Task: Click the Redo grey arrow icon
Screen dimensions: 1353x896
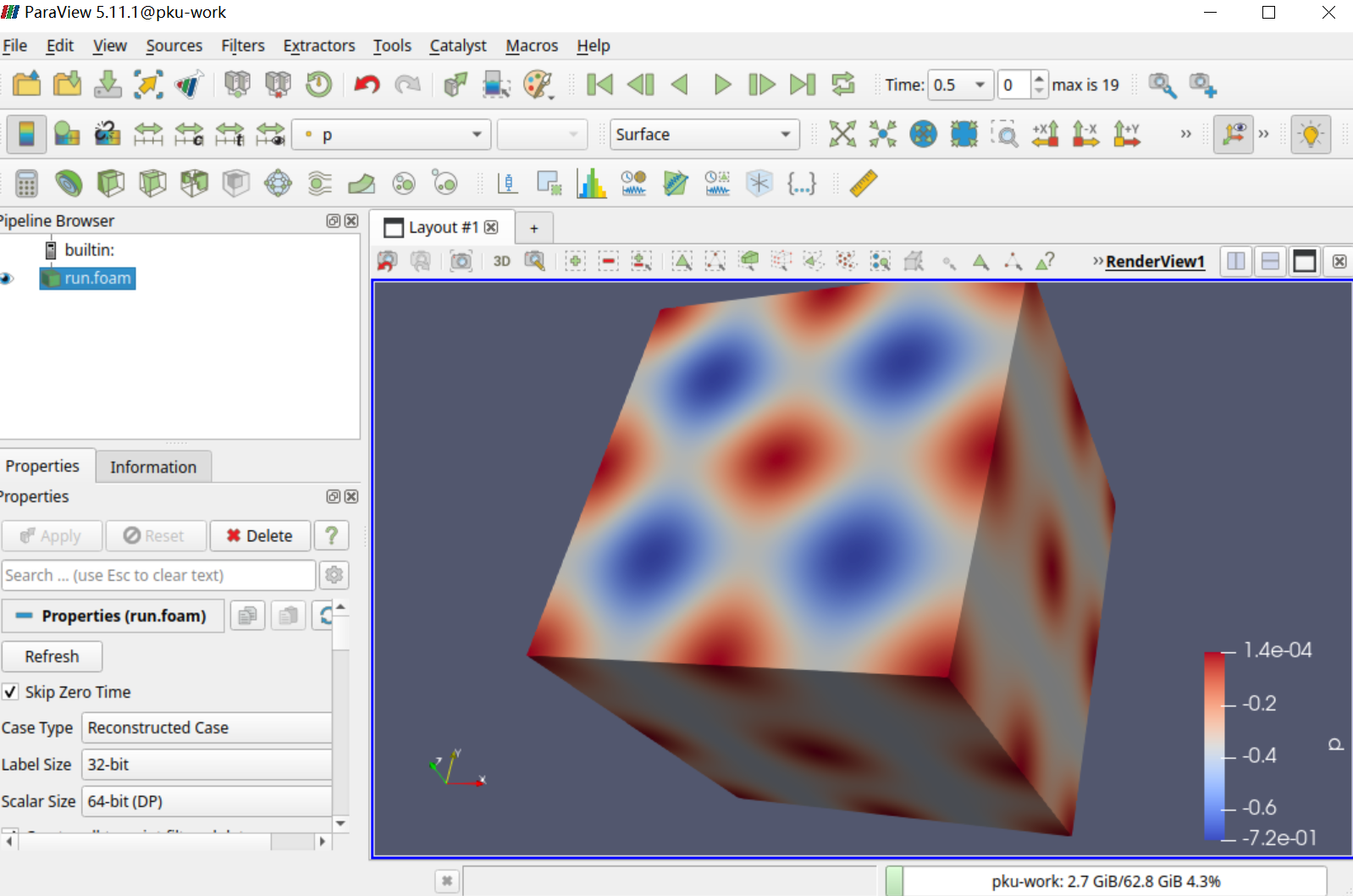Action: click(408, 84)
